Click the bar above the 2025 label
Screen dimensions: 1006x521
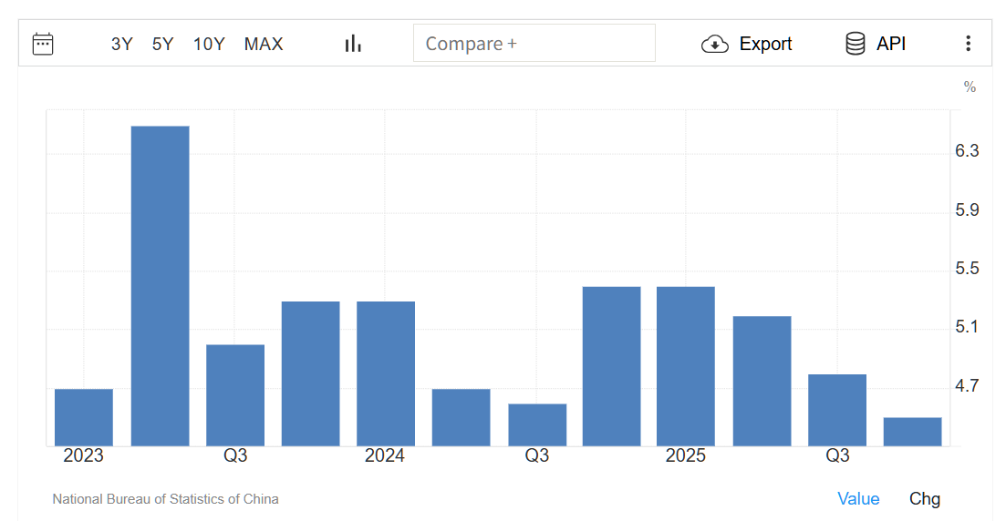[686, 366]
